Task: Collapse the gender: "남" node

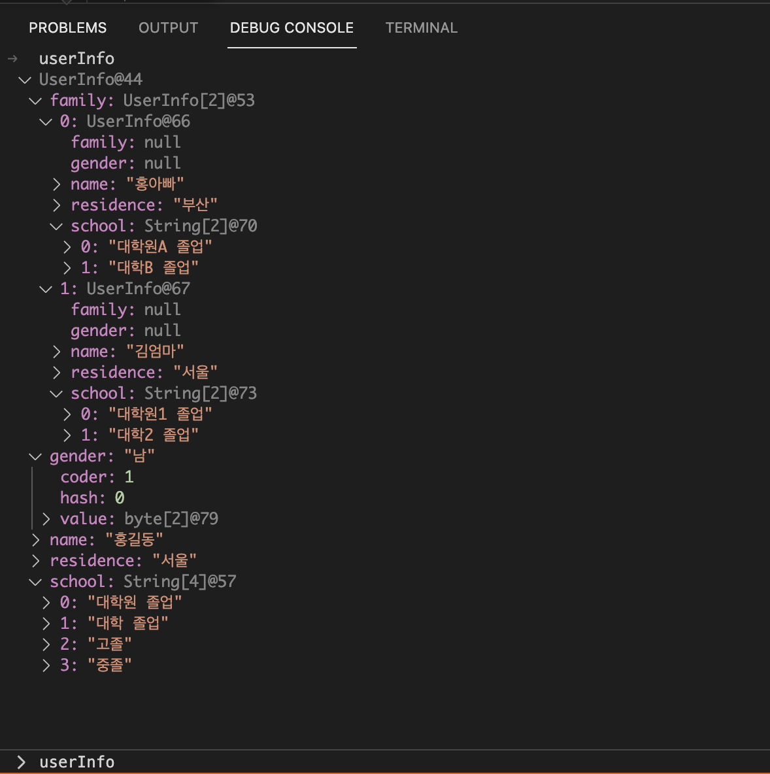Action: coord(35,456)
